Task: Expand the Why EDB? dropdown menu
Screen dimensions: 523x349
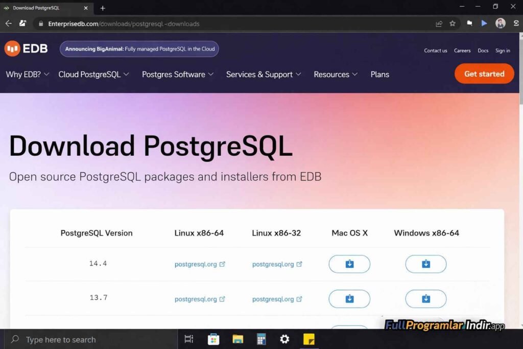Action: 28,74
